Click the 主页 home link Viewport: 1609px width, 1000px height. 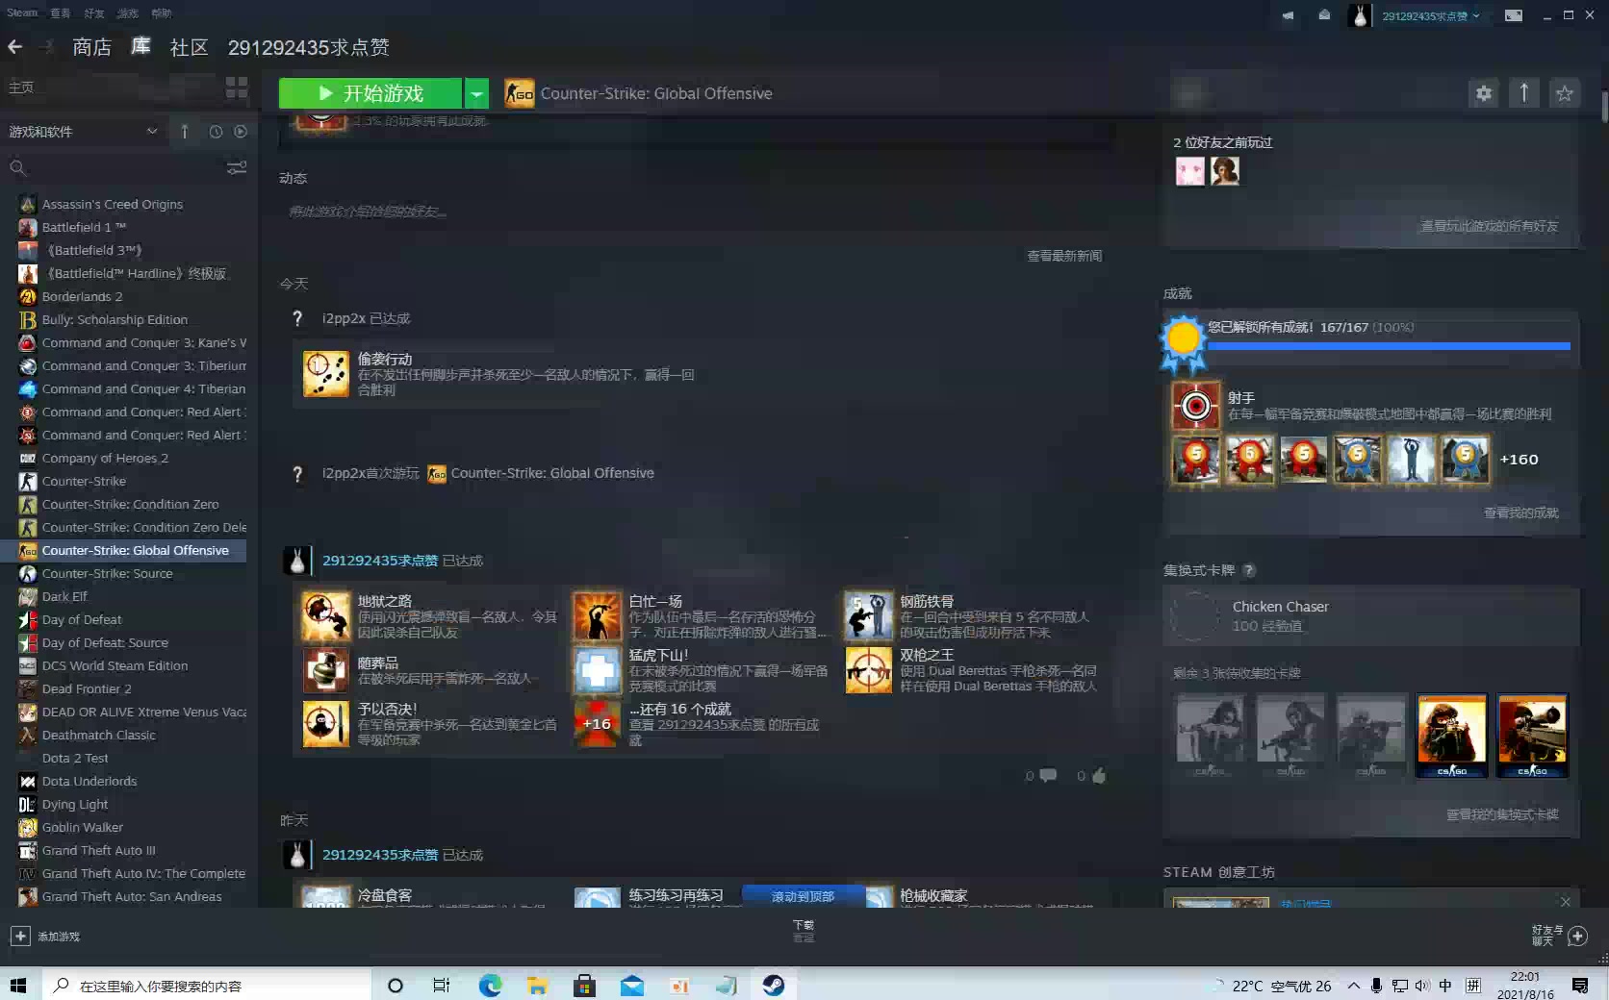[21, 87]
